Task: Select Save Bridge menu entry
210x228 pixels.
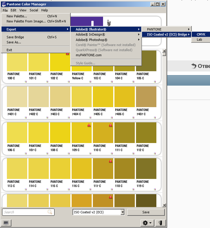Action: 36,37
